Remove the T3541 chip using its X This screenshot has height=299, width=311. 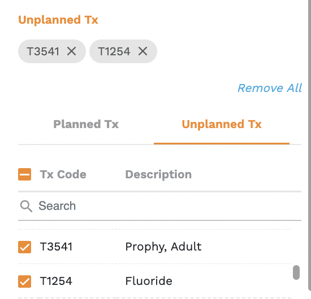(x=71, y=51)
